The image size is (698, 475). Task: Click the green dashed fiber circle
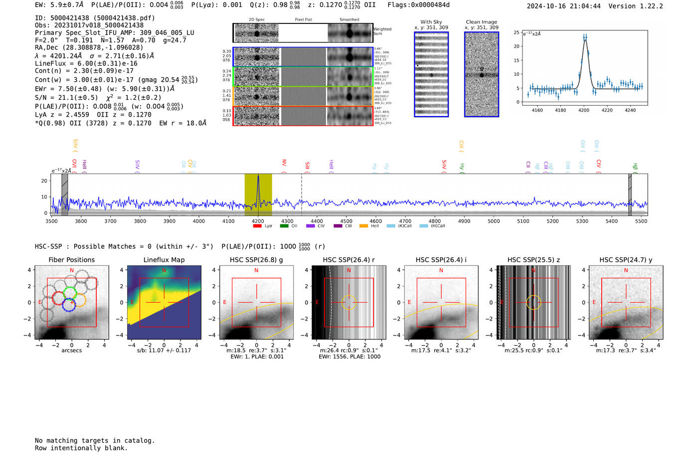pyautogui.click(x=70, y=293)
